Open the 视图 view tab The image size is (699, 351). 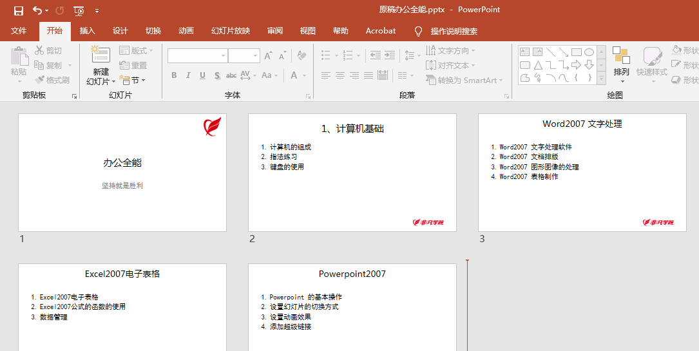[x=307, y=31]
